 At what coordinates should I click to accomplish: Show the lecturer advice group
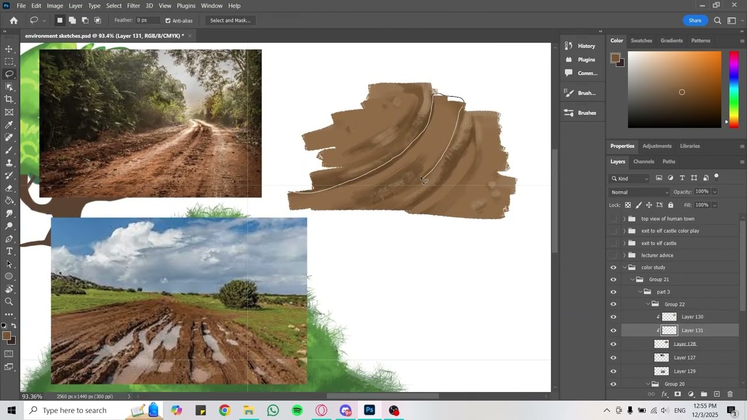pos(613,256)
